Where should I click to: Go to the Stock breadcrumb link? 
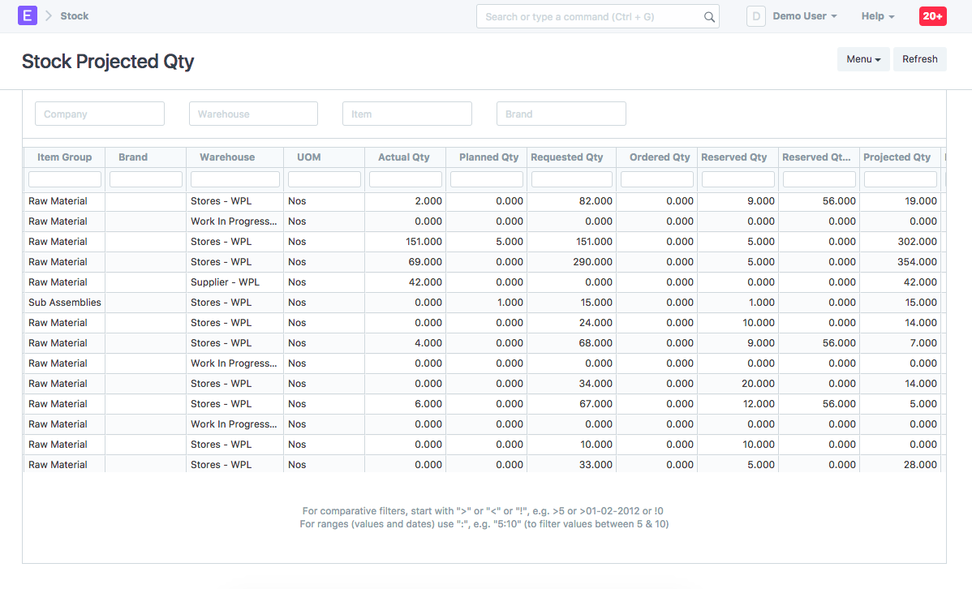(75, 16)
